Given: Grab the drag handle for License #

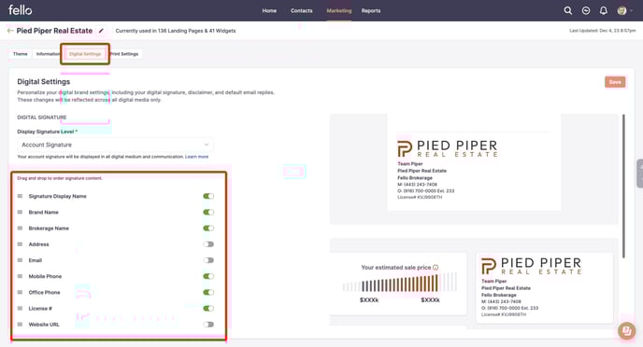Looking at the screenshot, I should click(x=20, y=308).
